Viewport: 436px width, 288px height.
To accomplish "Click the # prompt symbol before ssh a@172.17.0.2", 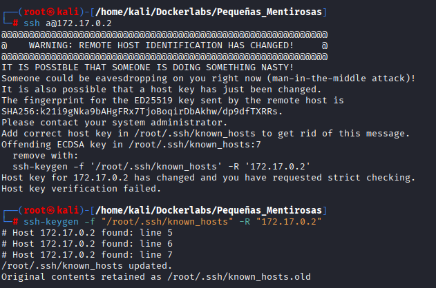I will point(15,23).
